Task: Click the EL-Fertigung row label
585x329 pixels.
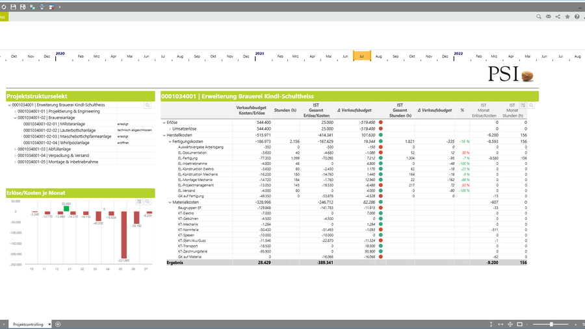Action: [x=188, y=158]
